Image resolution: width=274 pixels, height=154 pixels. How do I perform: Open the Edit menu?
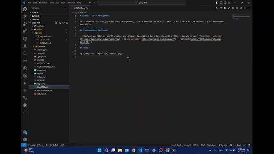click(x=35, y=3)
